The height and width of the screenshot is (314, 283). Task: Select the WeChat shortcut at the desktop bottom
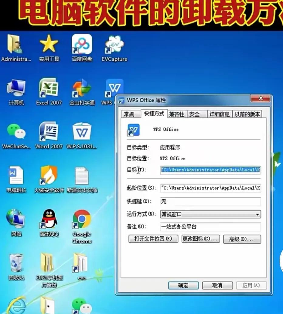(x=82, y=306)
